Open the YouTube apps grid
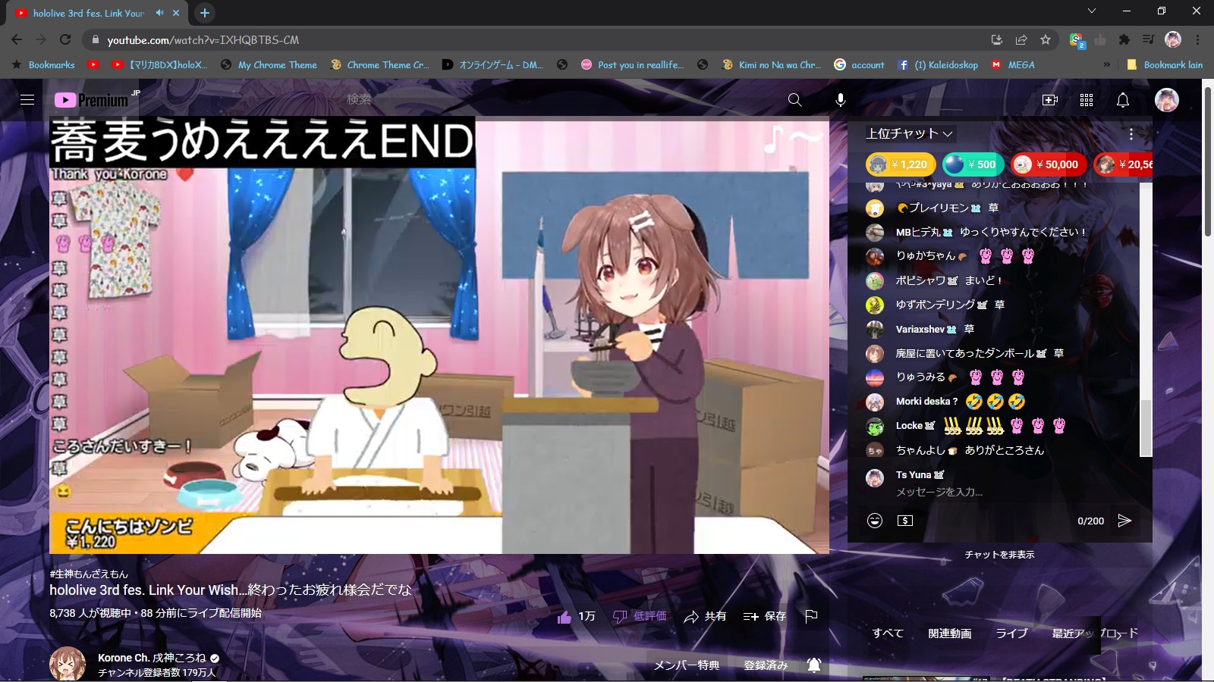This screenshot has width=1214, height=682. pos(1087,100)
